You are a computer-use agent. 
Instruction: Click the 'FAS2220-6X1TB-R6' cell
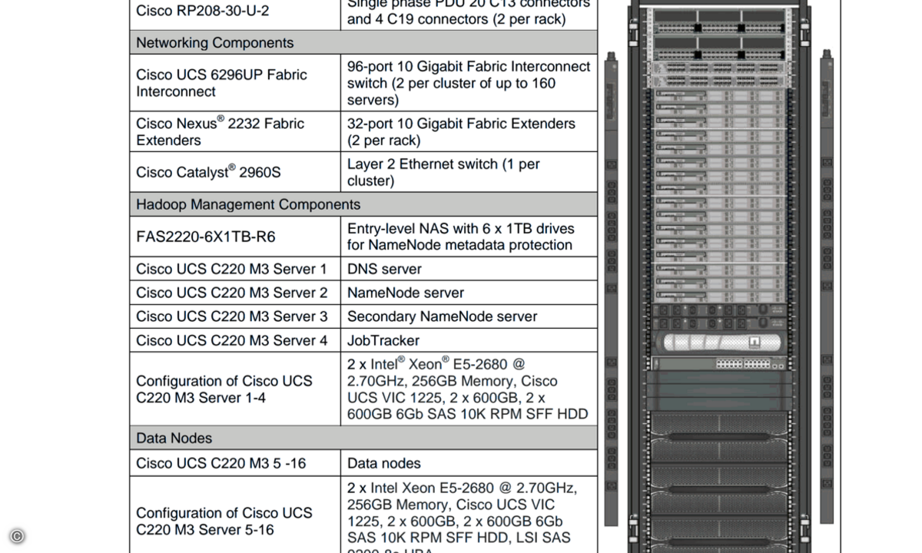pos(235,237)
